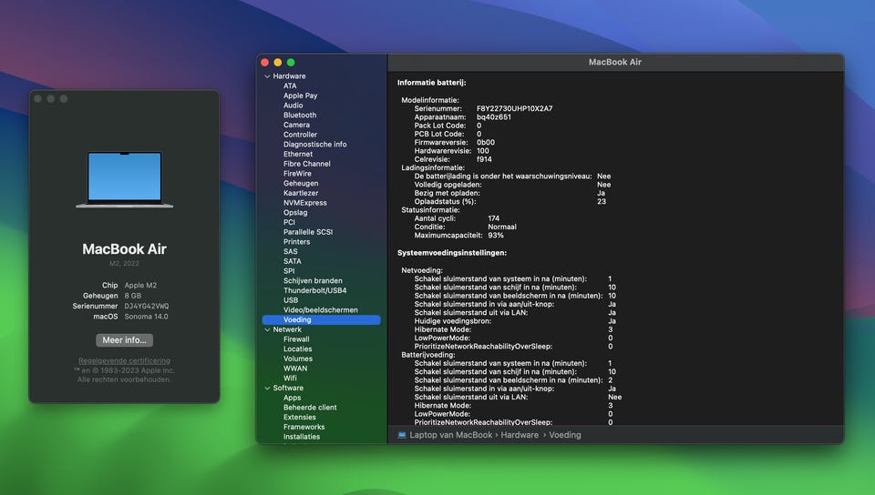Click Hardware in the bottom path bar
875x495 pixels.
click(x=520, y=435)
